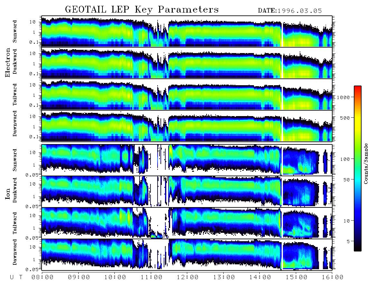Open the Ion Dawnward spectrogram panel
Screen dimensions: 368x283
[x=187, y=254]
